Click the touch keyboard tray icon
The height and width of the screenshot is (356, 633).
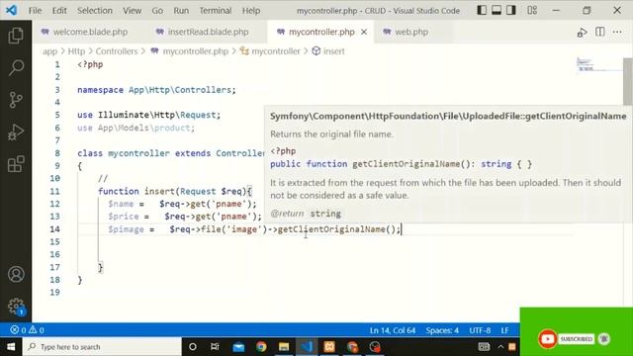tap(484, 347)
